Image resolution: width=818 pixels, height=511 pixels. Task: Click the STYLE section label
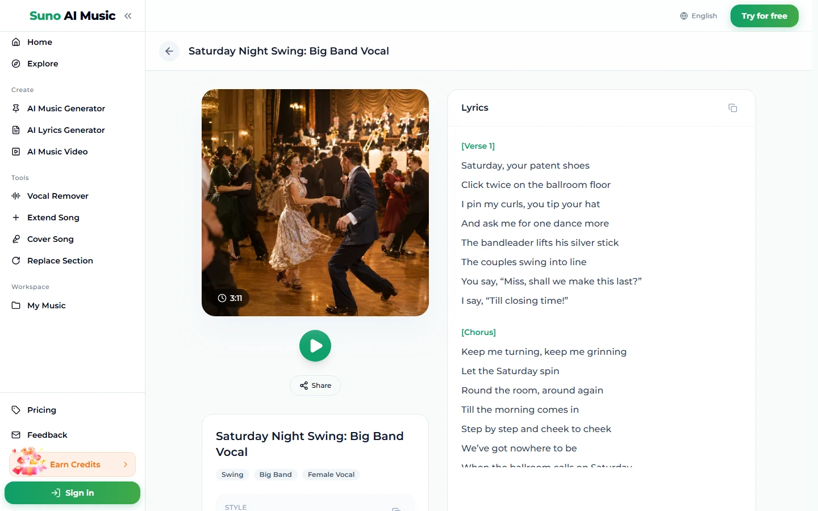[x=236, y=507]
